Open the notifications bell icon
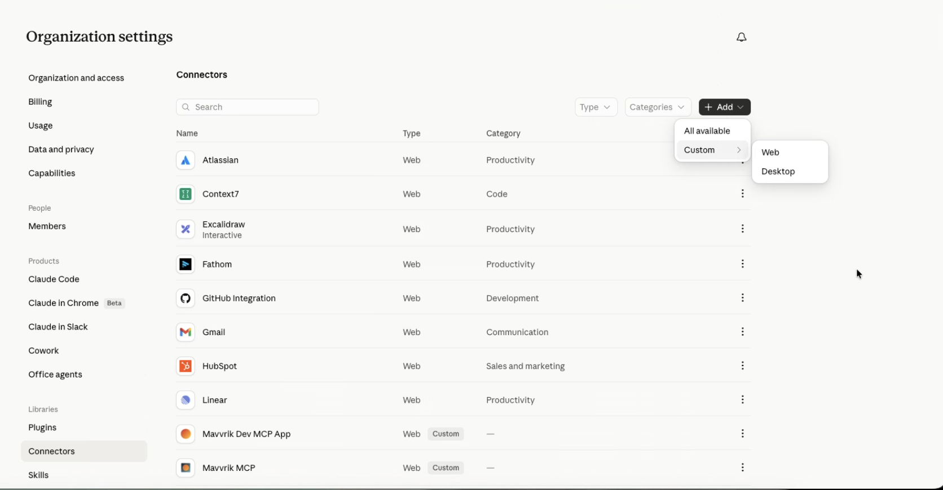This screenshot has height=490, width=943. point(742,37)
